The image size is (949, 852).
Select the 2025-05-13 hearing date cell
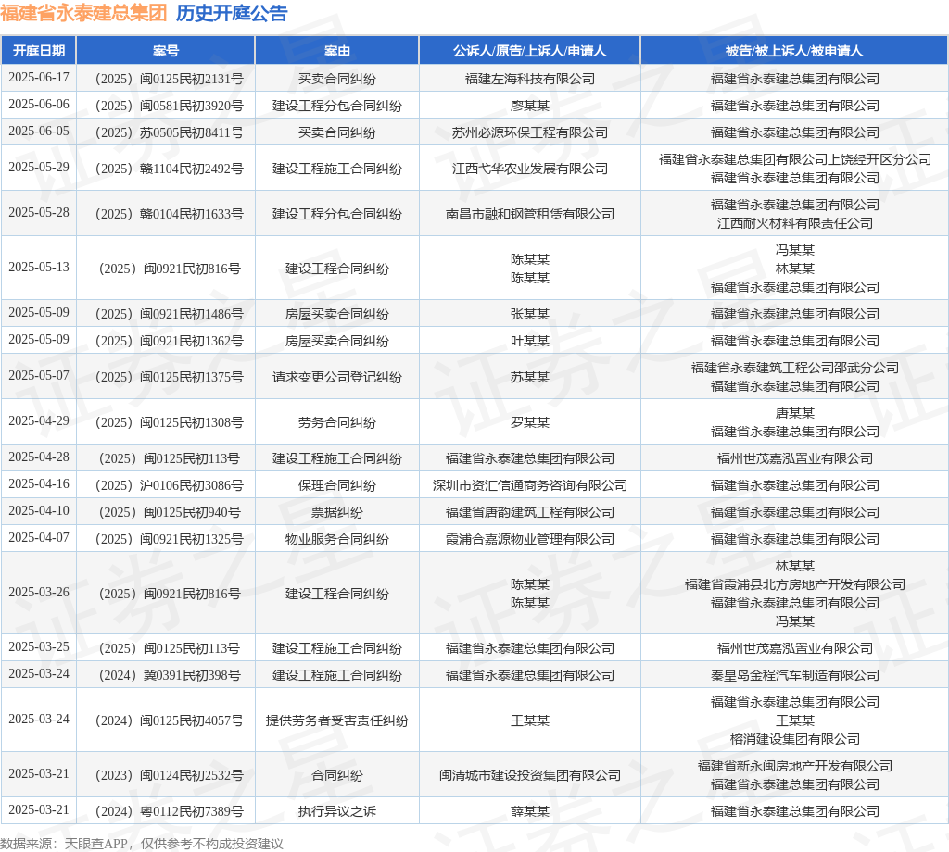(x=39, y=268)
